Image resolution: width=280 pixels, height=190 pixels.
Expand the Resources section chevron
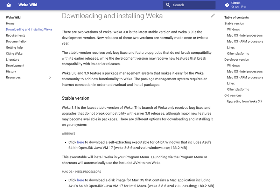50,77
